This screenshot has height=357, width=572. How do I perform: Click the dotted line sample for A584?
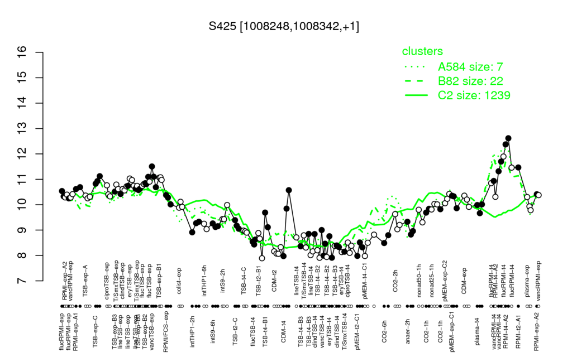coord(416,67)
